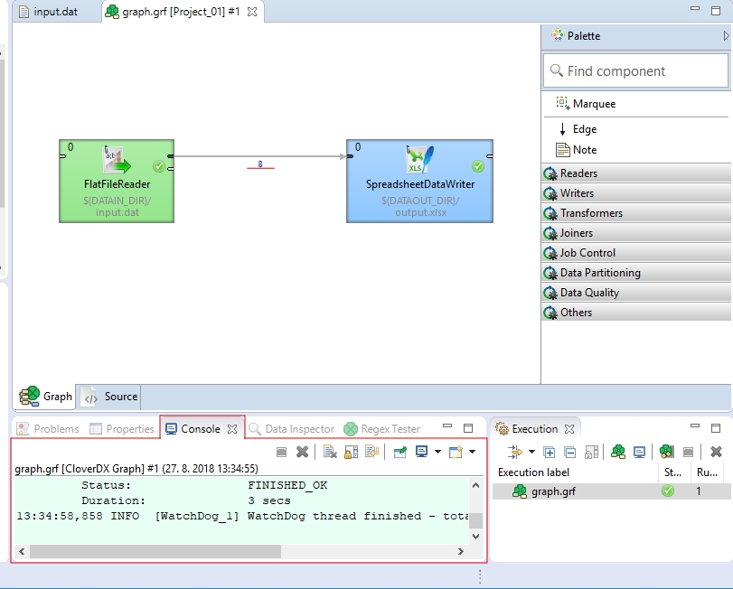Close the Console tab
733x589 pixels.
coord(232,429)
